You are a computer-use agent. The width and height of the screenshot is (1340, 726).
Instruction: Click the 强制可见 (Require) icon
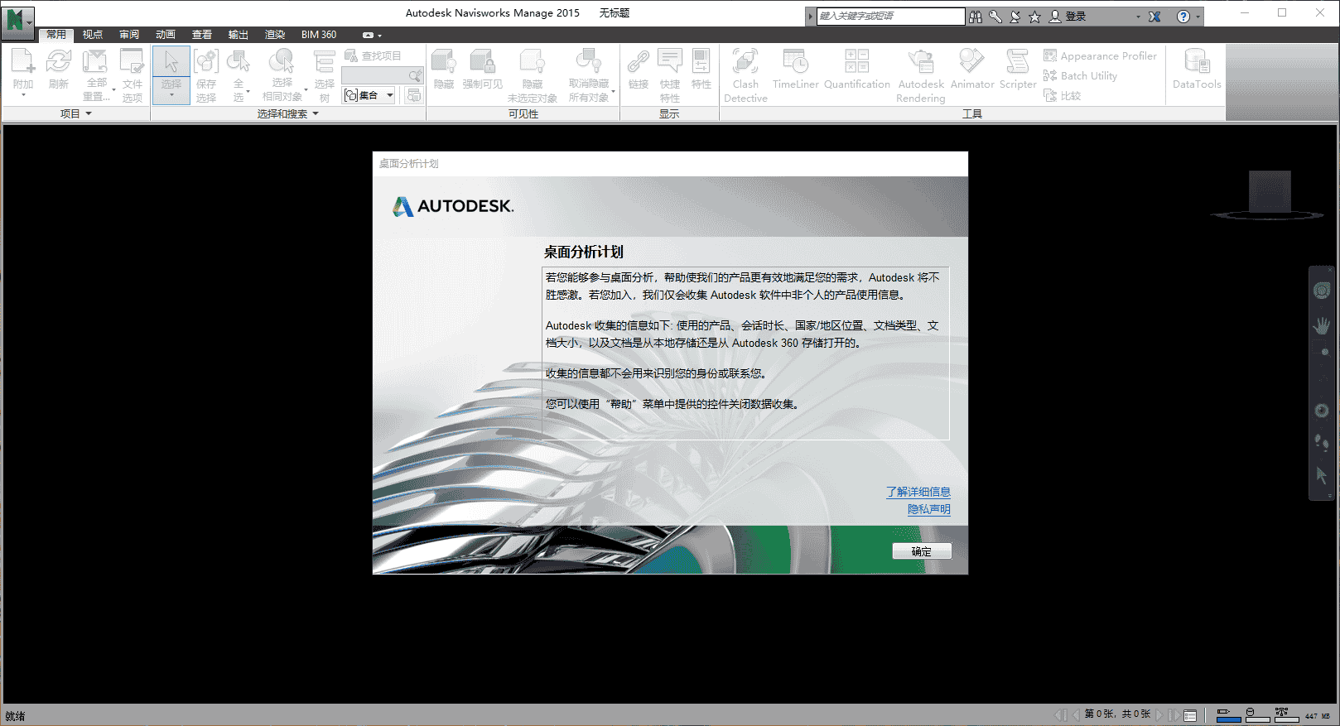pos(482,61)
